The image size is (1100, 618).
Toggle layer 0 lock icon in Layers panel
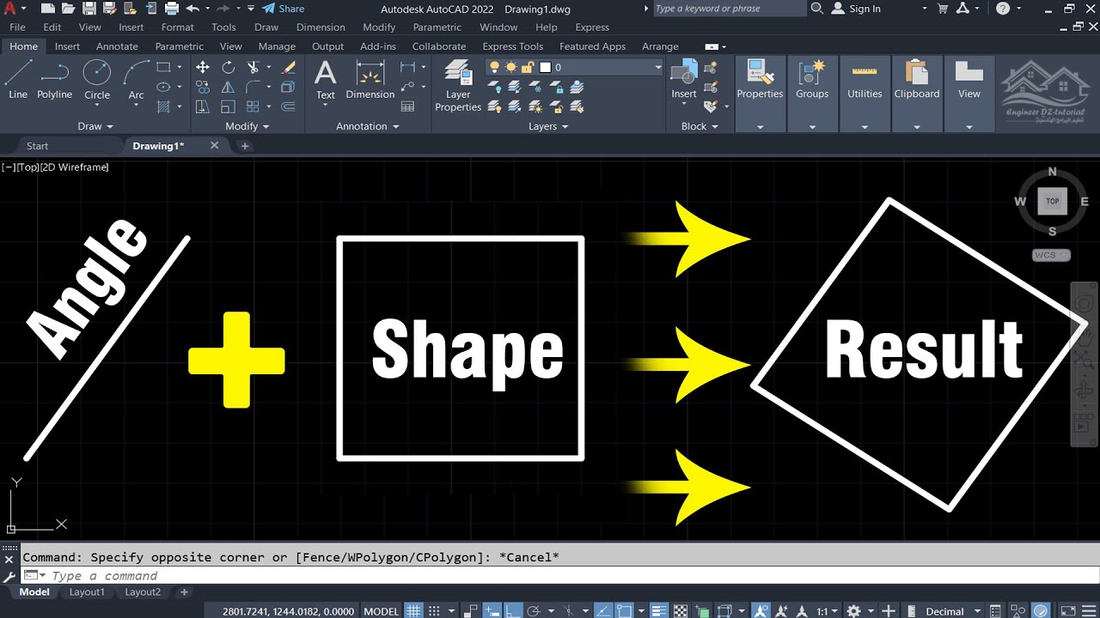(x=528, y=67)
